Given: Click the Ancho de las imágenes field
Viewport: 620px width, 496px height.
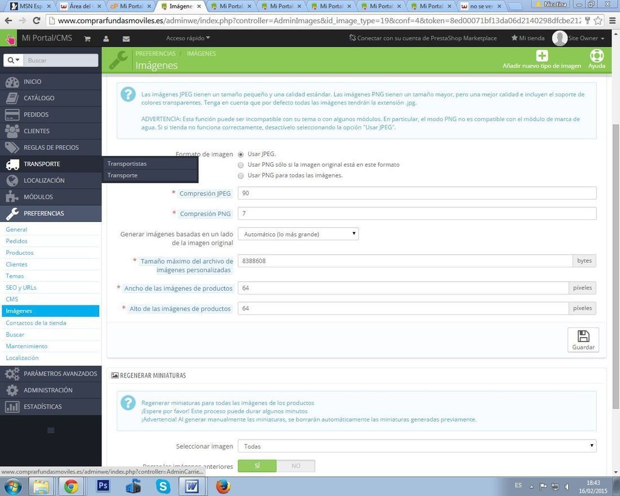Looking at the screenshot, I should click(x=404, y=288).
